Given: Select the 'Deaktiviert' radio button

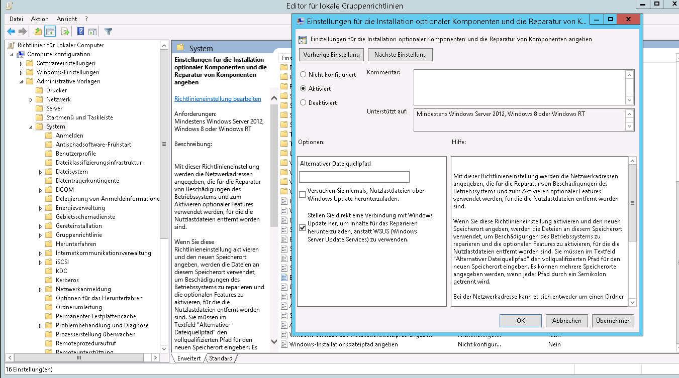Looking at the screenshot, I should tap(303, 102).
